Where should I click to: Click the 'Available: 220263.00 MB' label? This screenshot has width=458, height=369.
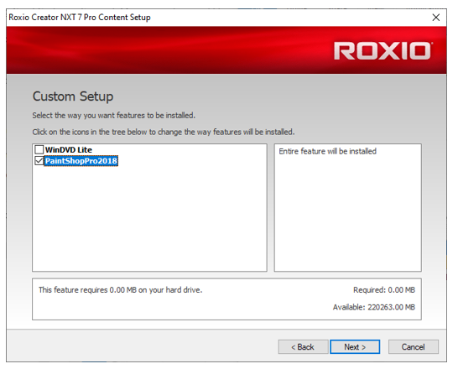(374, 307)
